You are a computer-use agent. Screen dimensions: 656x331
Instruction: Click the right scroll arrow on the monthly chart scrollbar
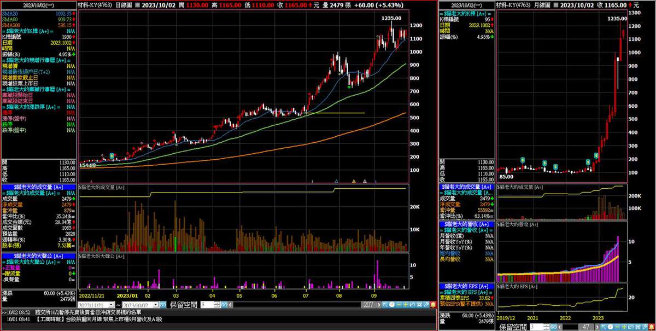(597, 327)
